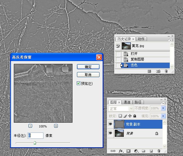Viewport: 183px width, 156px height.
Task: Confirm the High Pass filter with 确定
Action: (88, 67)
